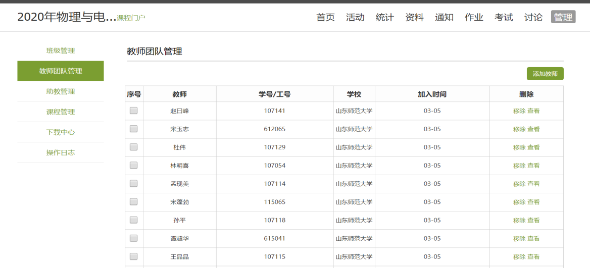This screenshot has height=268, width=590.
Task: Select the 管理 tab in top bar
Action: coord(563,17)
